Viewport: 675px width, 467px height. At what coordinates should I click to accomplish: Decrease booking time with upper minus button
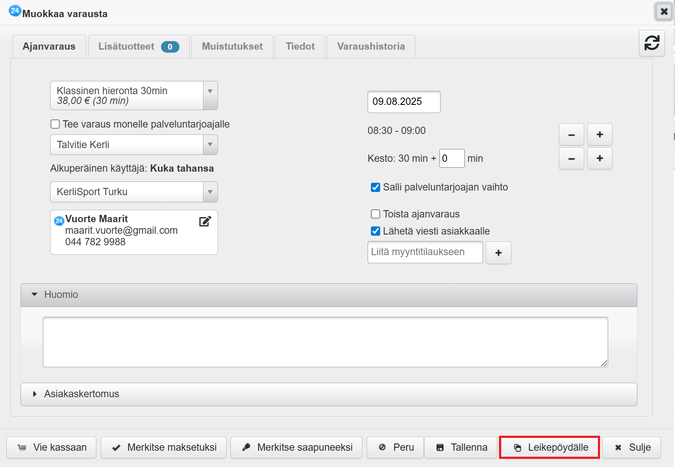point(571,134)
